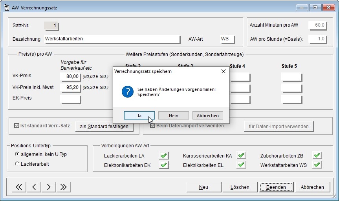339x201 pixels.
Task: Select the Lackierarbeit radio button
Action: point(17,164)
